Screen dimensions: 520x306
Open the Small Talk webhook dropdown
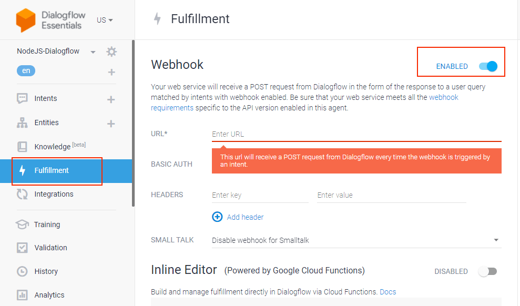(x=356, y=240)
